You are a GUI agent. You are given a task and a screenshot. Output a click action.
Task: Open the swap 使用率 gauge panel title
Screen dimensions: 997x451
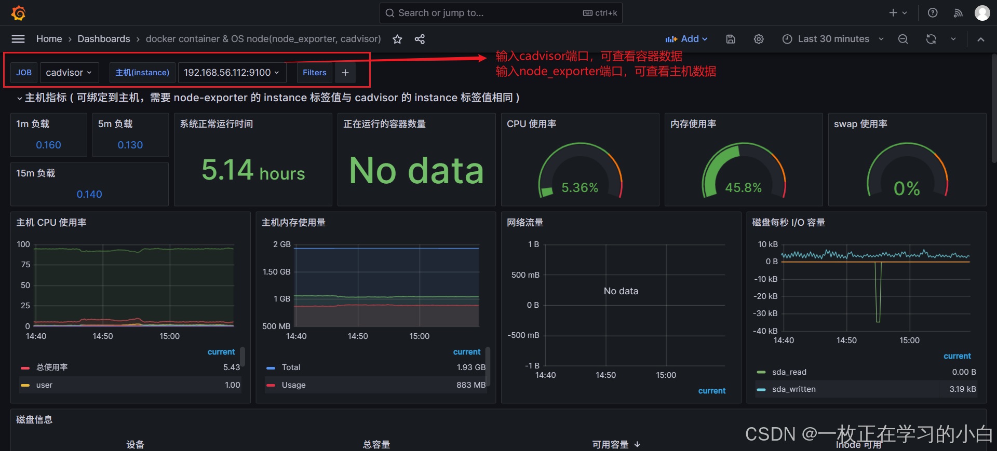[x=860, y=124]
